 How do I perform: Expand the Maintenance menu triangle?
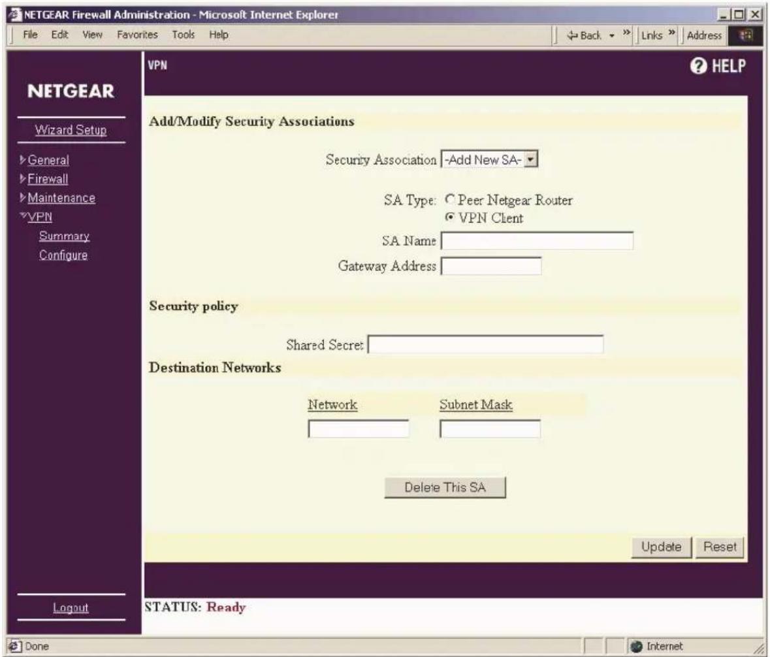(x=23, y=197)
